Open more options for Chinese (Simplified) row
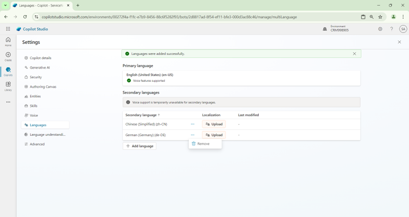The height and width of the screenshot is (217, 409). tap(193, 124)
